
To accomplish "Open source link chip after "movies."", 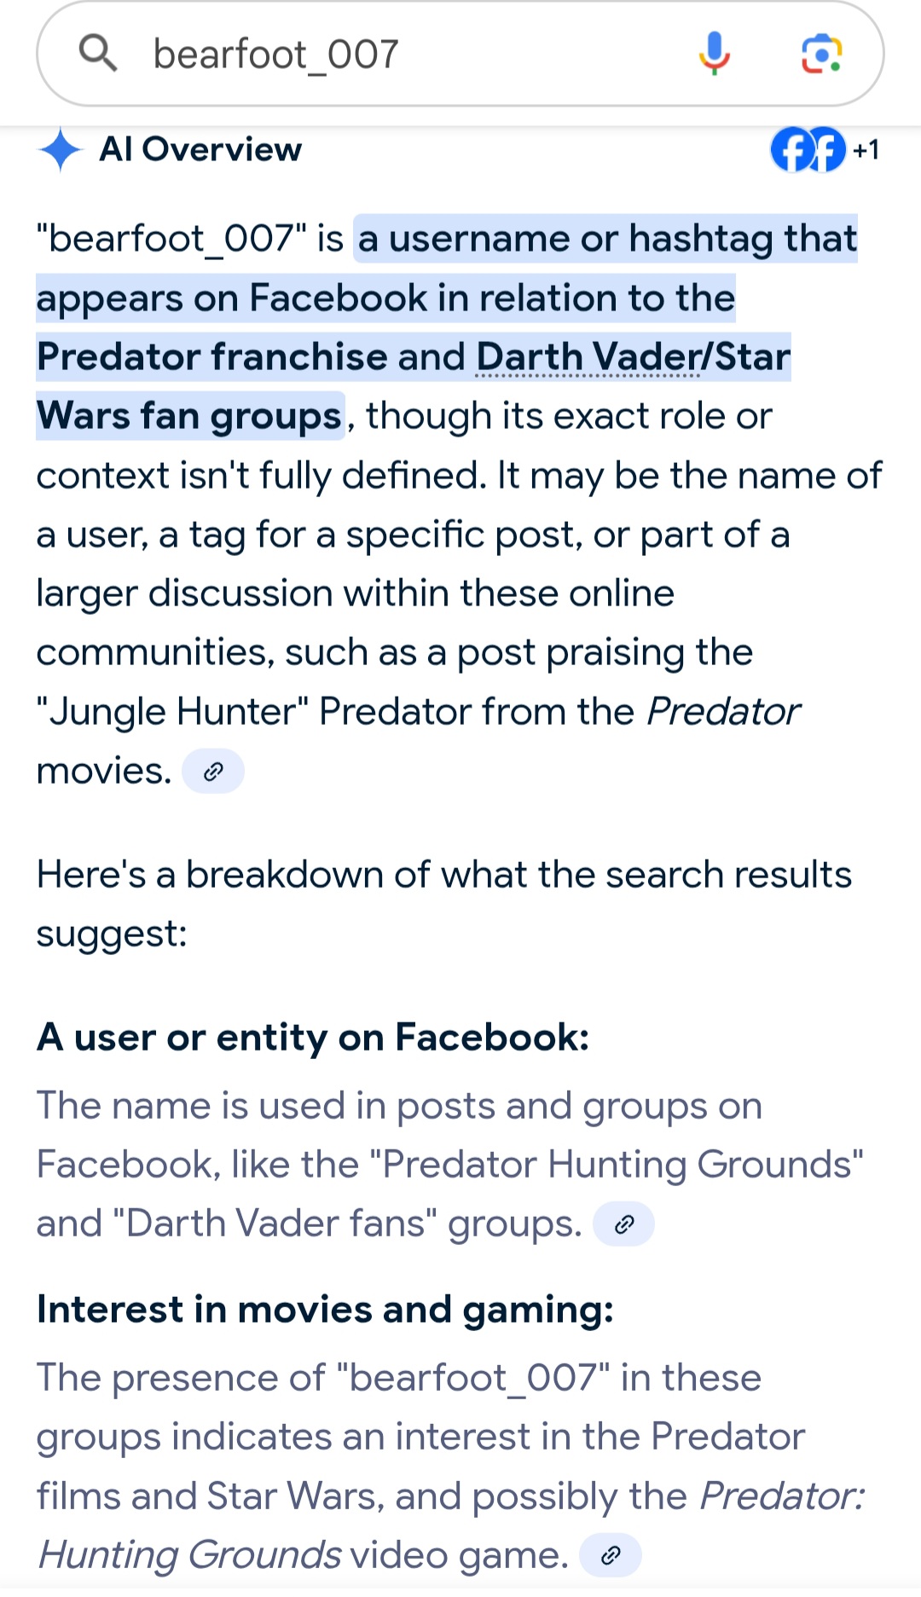I will coord(213,772).
